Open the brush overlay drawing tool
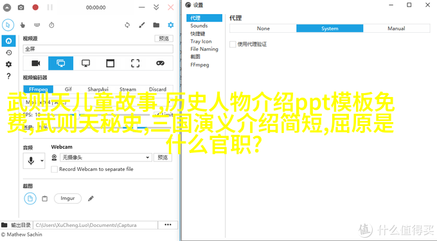The height and width of the screenshot is (241, 437). 142,25
